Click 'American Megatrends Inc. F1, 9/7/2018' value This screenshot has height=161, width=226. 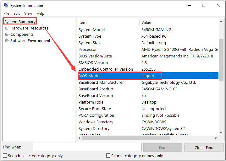(177, 56)
